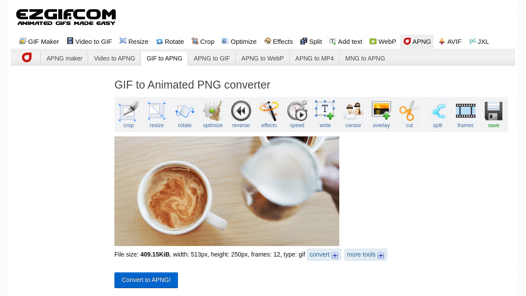Reverse the animation using rewind icon
The image size is (526, 296).
tap(241, 114)
